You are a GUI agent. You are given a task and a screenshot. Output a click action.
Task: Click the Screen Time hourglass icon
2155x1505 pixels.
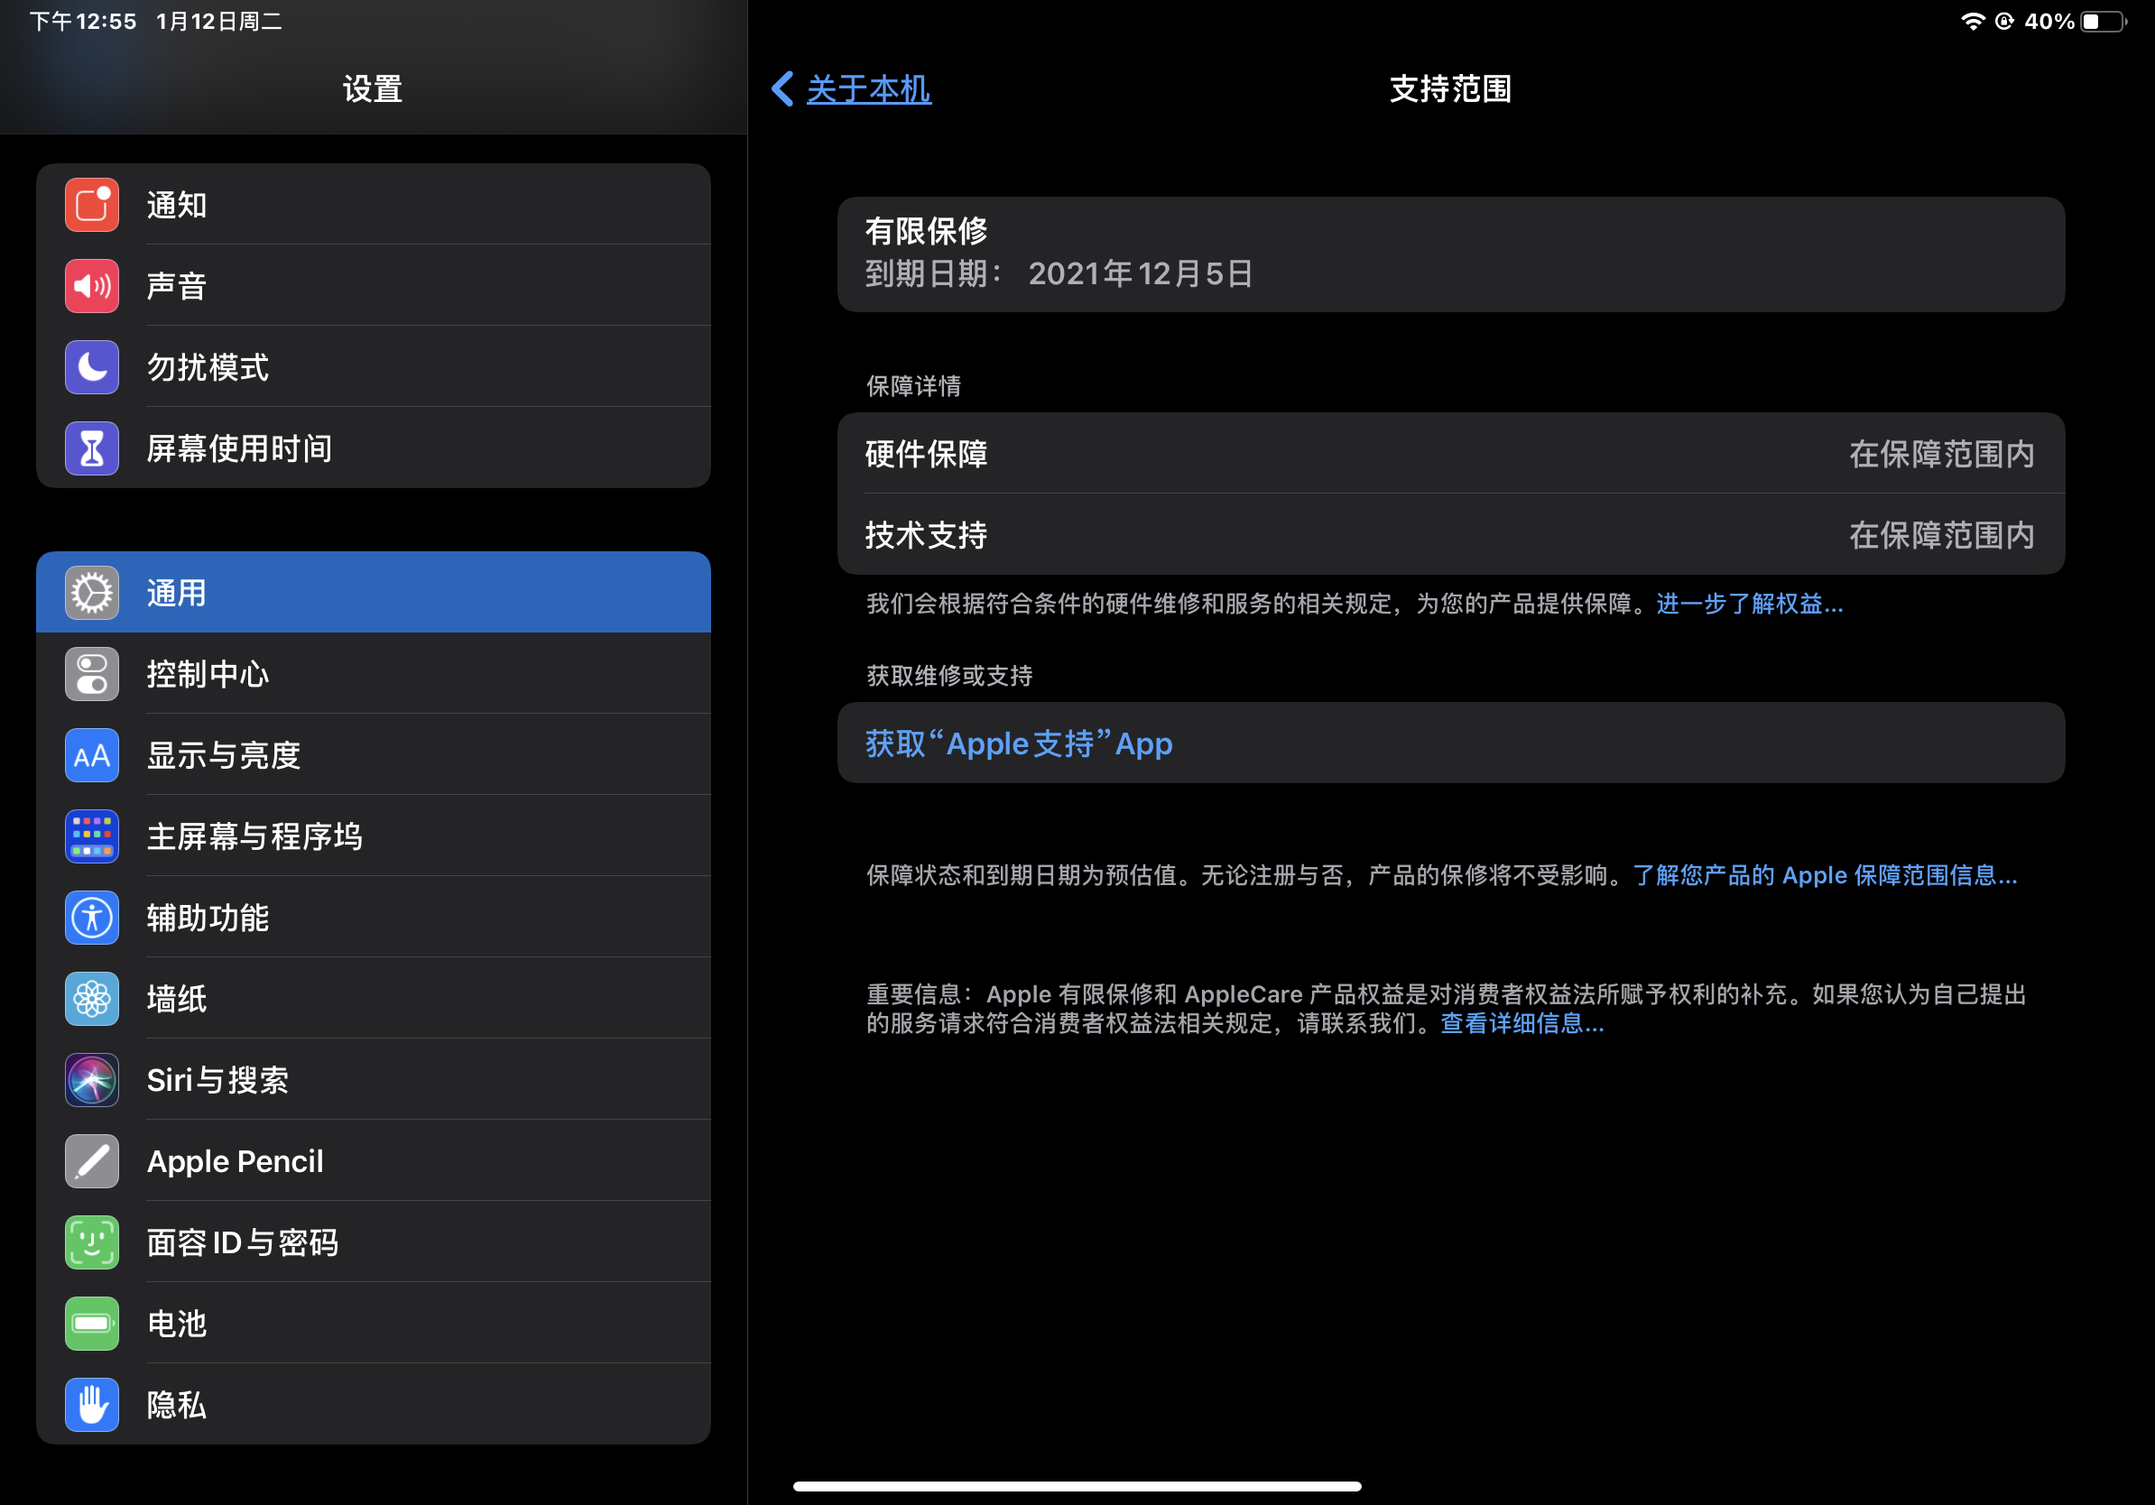click(91, 449)
